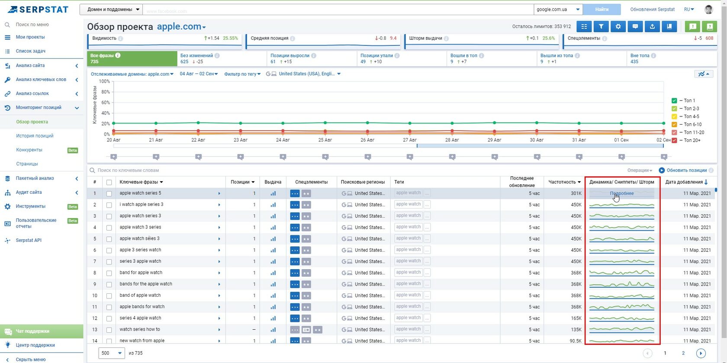Toggle the Топ 1 chart legend checkbox
The height and width of the screenshot is (363, 727).
674,100
